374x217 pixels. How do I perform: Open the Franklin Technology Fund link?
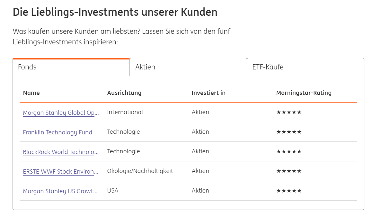[x=58, y=132]
